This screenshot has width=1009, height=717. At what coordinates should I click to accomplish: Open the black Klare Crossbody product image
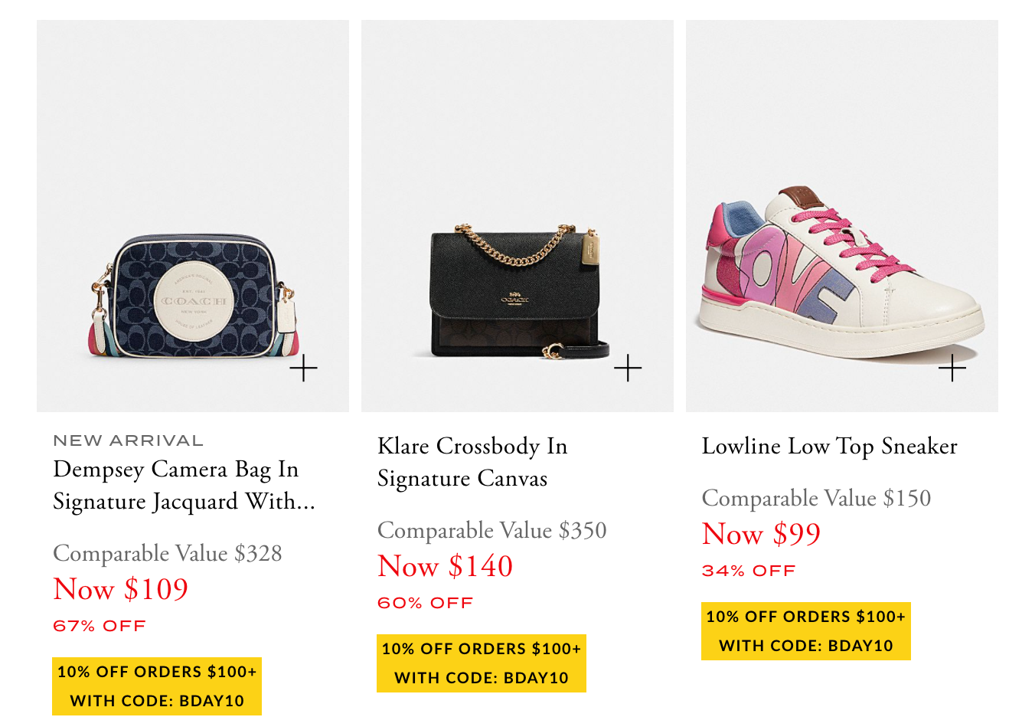pos(518,216)
